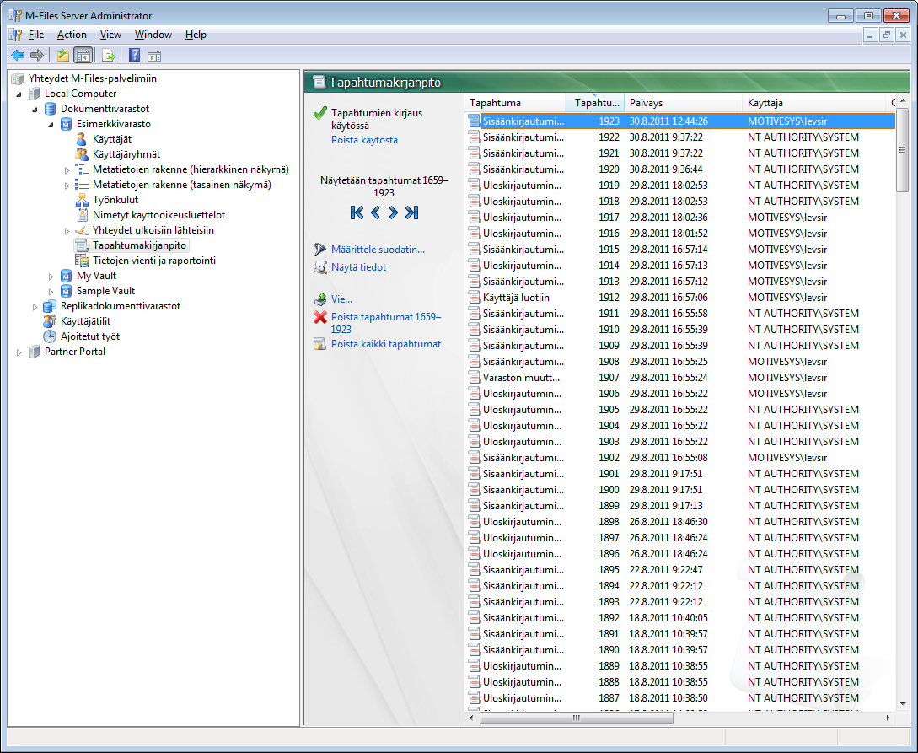Click the Back arrow toolbar icon
This screenshot has height=753, width=918.
tap(18, 56)
